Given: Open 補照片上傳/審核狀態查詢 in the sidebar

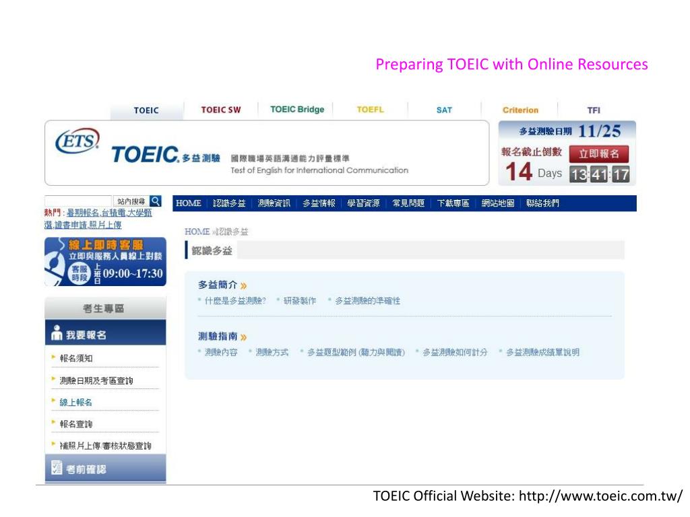Looking at the screenshot, I should pyautogui.click(x=105, y=446).
